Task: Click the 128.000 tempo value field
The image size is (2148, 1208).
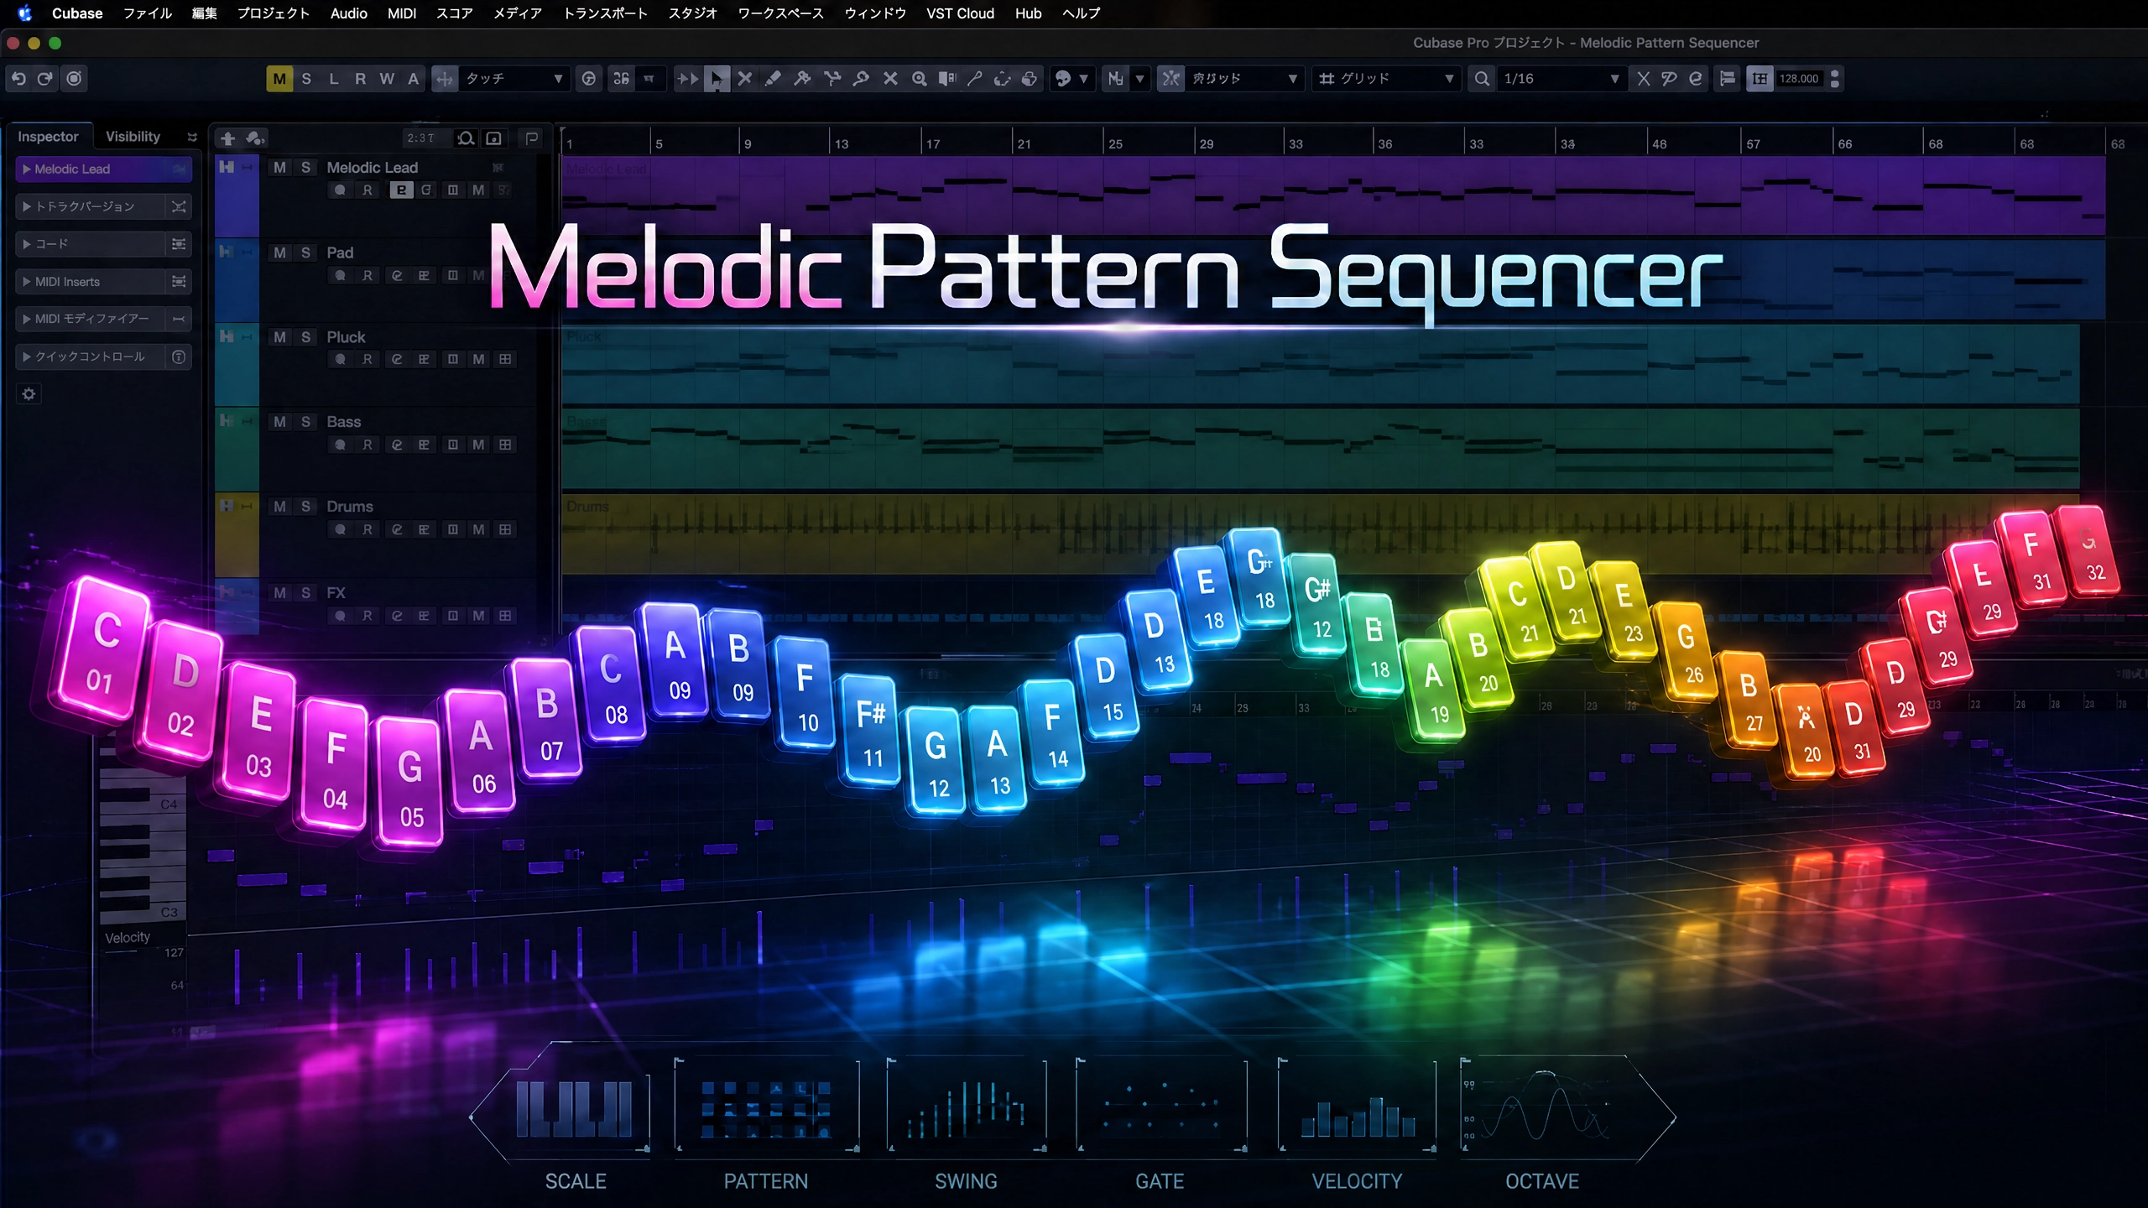Action: tap(1798, 79)
